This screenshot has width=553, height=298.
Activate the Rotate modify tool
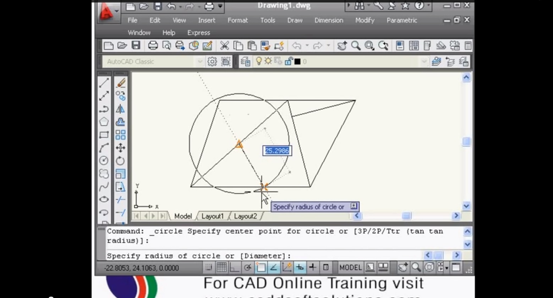(x=121, y=161)
